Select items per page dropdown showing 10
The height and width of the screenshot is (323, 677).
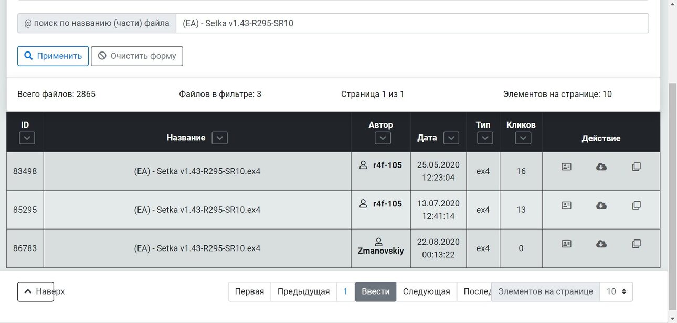pyautogui.click(x=617, y=291)
